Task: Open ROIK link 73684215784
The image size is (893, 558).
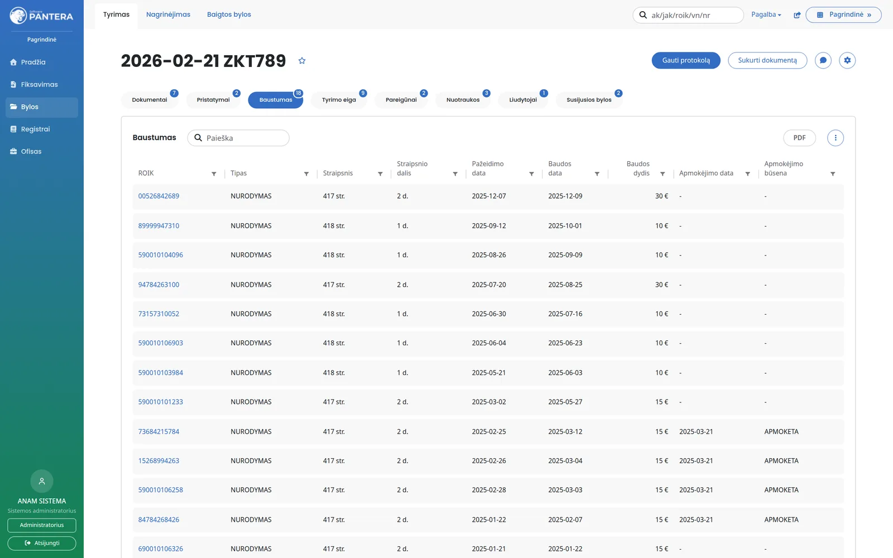Action: click(159, 431)
